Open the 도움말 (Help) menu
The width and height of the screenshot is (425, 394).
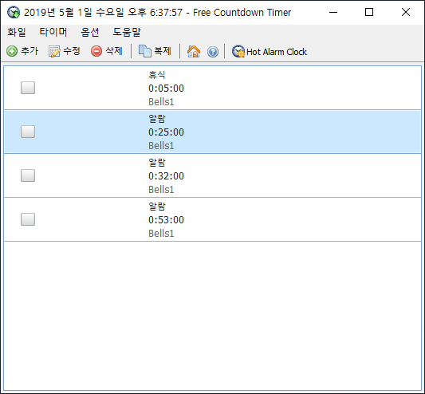(127, 32)
